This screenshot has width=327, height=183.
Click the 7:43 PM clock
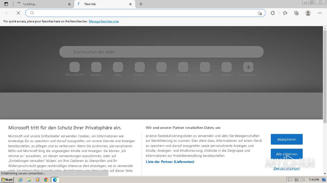point(314,180)
